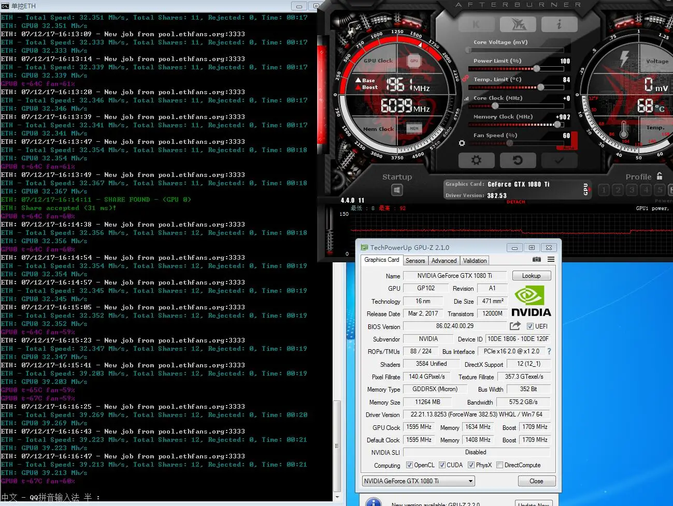Click the Bus Interface question mark icon
Image resolution: width=673 pixels, height=506 pixels.
[x=549, y=351]
